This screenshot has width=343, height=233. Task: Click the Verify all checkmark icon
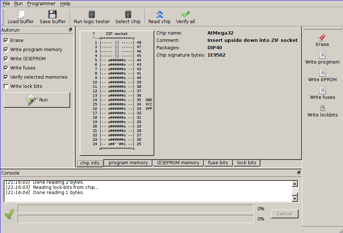185,14
